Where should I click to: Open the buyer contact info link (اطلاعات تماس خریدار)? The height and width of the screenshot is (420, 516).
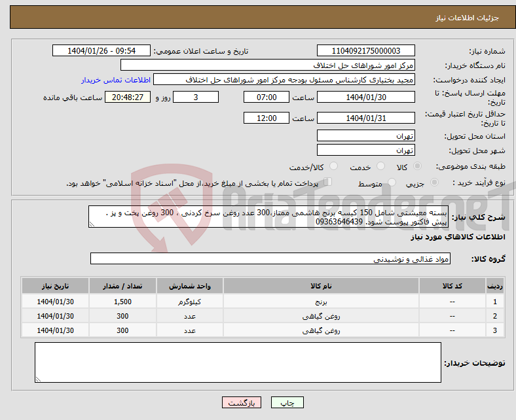click(116, 80)
